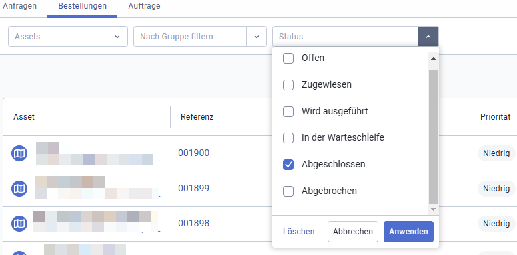
Task: Focus the Status filter input field
Action: coord(345,37)
